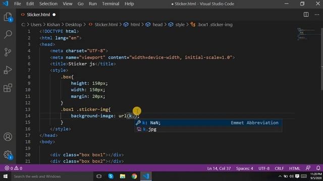The width and height of the screenshot is (323, 181).
Task: Click line number 14 in gutter
Action: click(x=28, y=116)
